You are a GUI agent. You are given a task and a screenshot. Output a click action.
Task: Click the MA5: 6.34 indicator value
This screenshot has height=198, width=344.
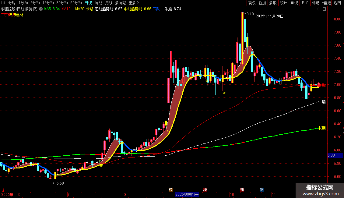(x=52, y=9)
